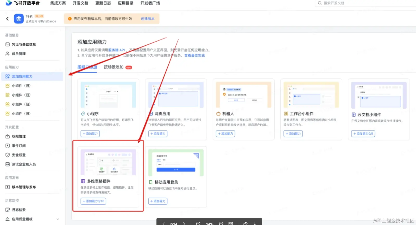Rotate the image in viewer toolbar
Viewport: 416px width, 225px height.
coord(245,223)
